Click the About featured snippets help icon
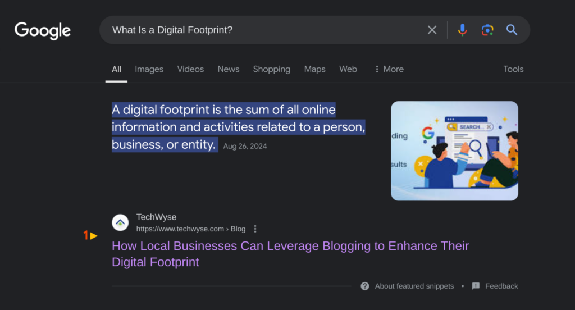 [365, 286]
